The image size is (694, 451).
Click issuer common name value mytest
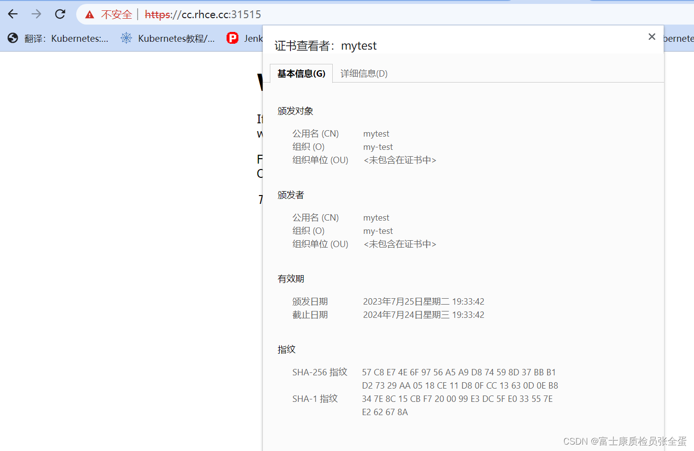point(376,218)
